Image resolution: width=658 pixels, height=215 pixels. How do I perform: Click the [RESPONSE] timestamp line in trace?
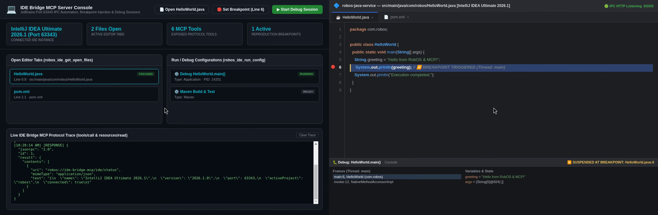41,145
